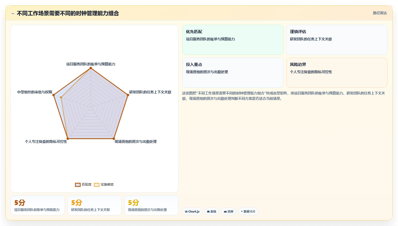Click radar axis label 现场班组的班次与出勤处理
398x226 pixels.
(x=136, y=142)
